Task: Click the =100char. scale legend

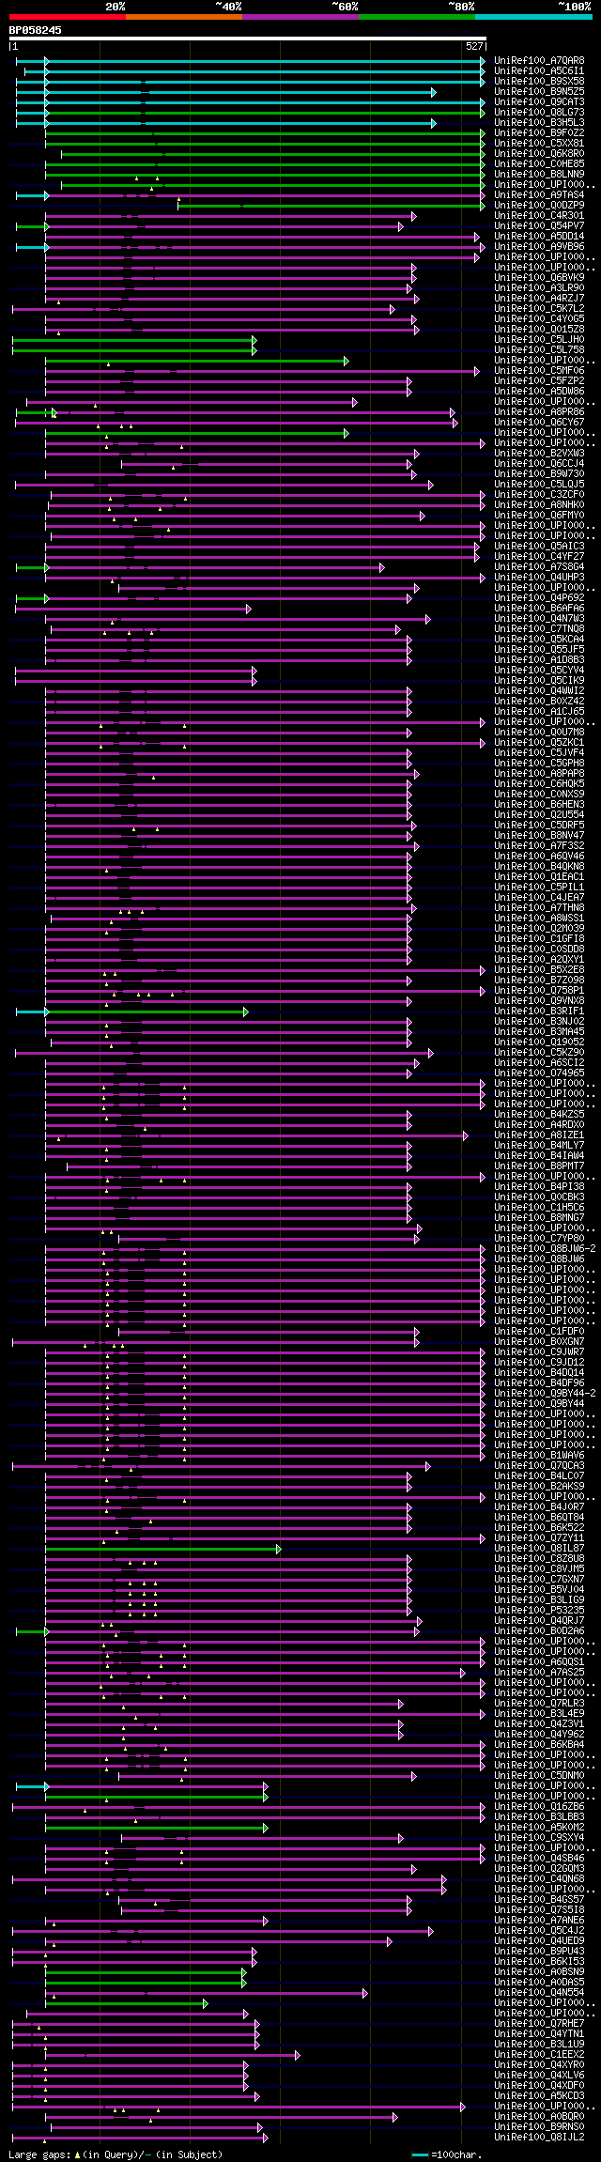Action: [x=447, y=2154]
